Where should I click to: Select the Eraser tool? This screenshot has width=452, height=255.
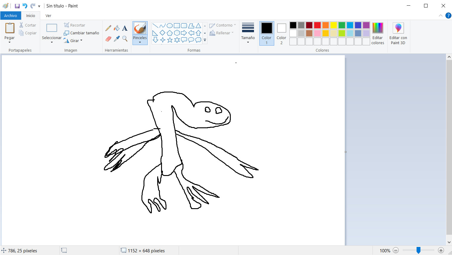click(108, 39)
